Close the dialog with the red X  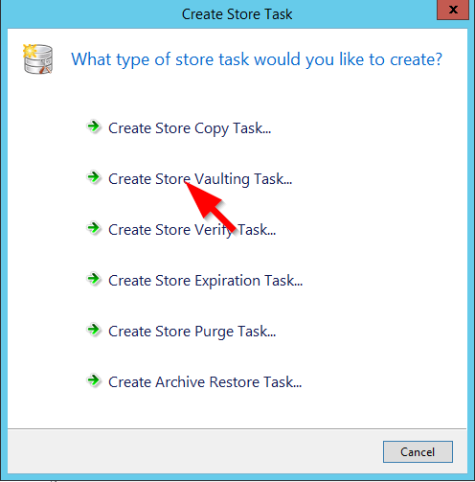click(x=453, y=10)
